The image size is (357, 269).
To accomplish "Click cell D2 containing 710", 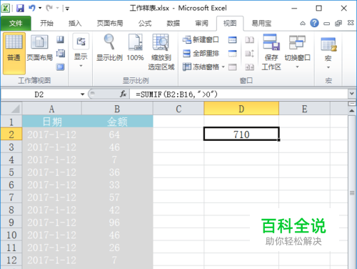I will click(x=241, y=134).
